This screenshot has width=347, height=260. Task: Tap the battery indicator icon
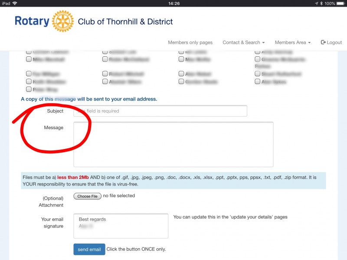tap(340, 3)
